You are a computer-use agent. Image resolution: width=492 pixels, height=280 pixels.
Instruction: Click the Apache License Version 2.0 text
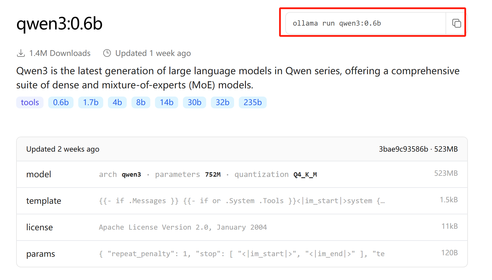pyautogui.click(x=183, y=227)
